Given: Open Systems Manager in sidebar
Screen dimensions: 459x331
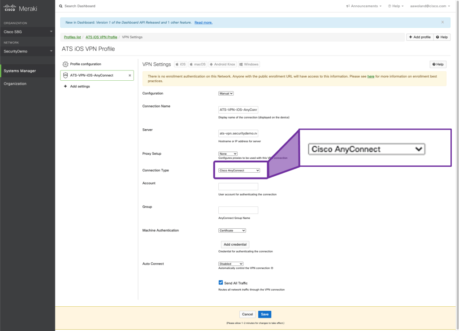Looking at the screenshot, I should (x=20, y=71).
